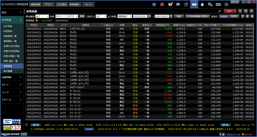Open the start date calendar picker

tap(149, 16)
